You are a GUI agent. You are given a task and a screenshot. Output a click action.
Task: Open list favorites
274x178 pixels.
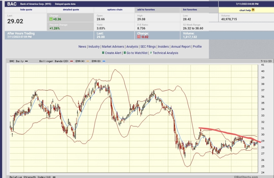(190, 10)
